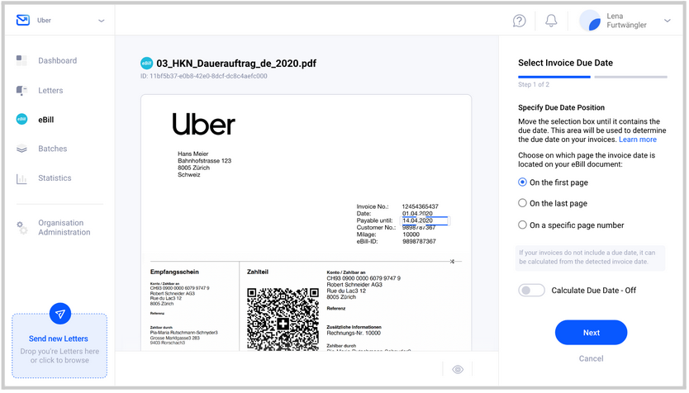
Task: Expand the user account dropdown chevron
Action: click(667, 21)
